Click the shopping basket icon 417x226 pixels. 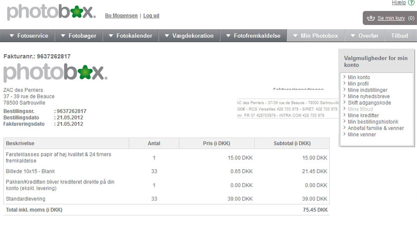pos(371,18)
